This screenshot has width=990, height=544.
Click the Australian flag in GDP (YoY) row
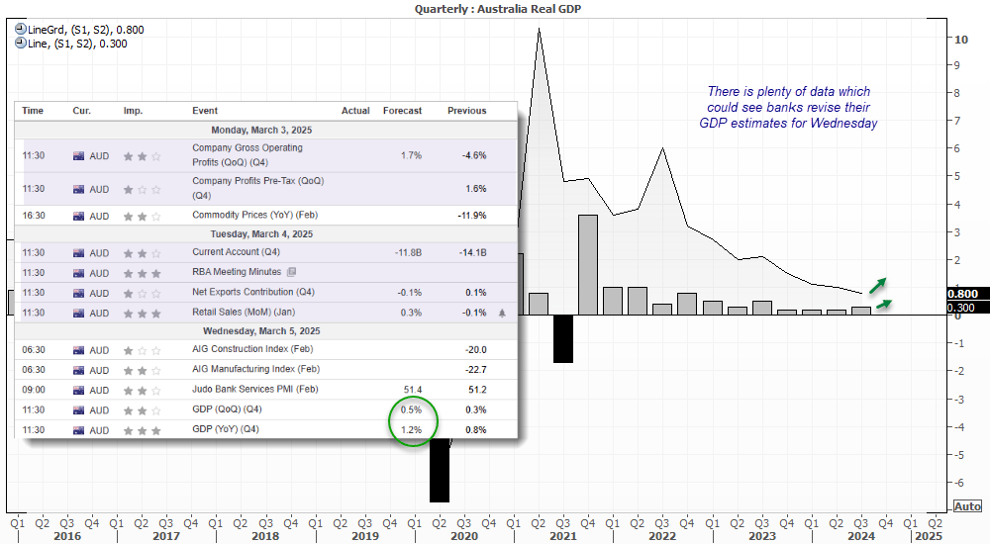coord(79,430)
